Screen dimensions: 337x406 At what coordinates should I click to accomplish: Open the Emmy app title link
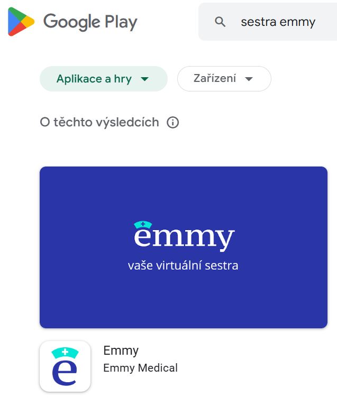tap(121, 350)
